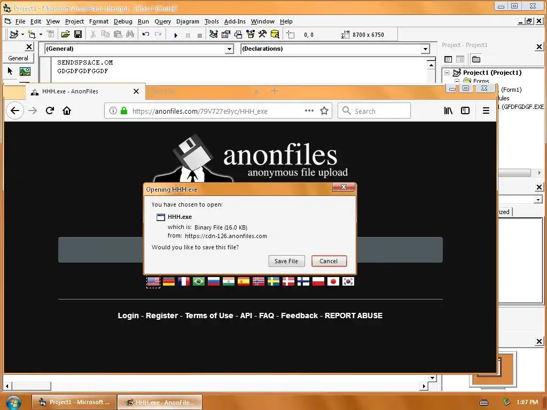
Task: Click browser Home button
Action: 67,111
